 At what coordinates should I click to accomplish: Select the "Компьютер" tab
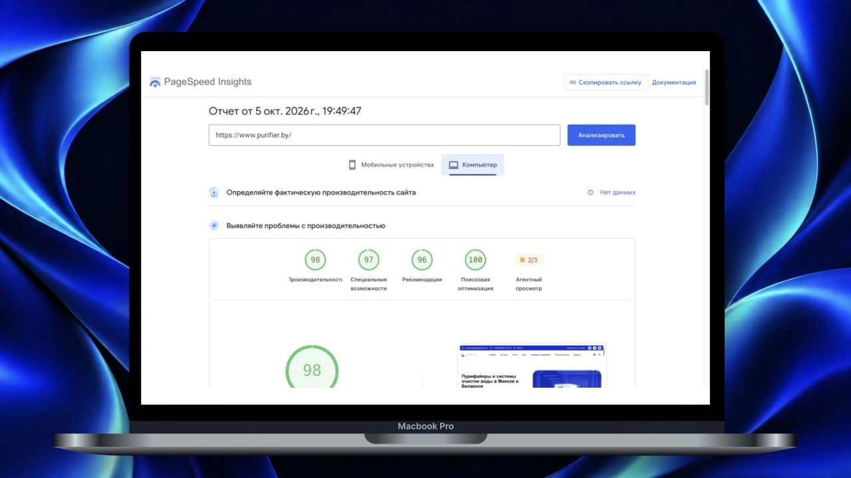click(x=473, y=165)
